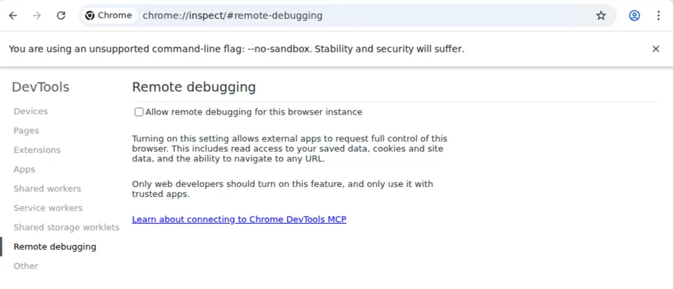Go to the Apps section
The width and height of the screenshot is (674, 289).
pos(24,169)
